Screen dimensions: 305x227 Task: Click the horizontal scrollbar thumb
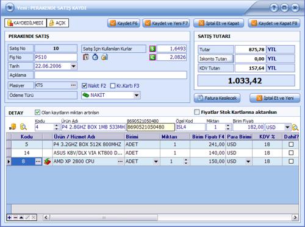pyautogui.click(x=104, y=218)
